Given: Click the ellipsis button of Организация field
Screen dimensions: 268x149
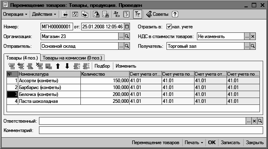Looking at the screenshot, I should coord(121,36).
